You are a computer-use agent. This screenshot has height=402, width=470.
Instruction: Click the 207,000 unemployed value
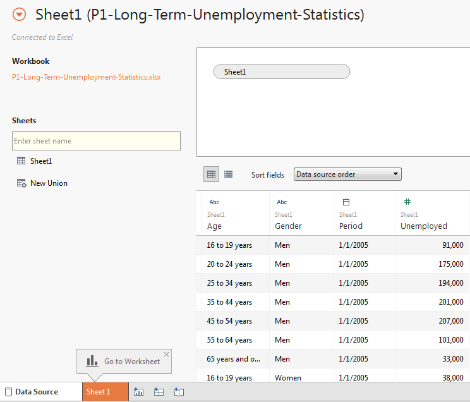coord(451,320)
